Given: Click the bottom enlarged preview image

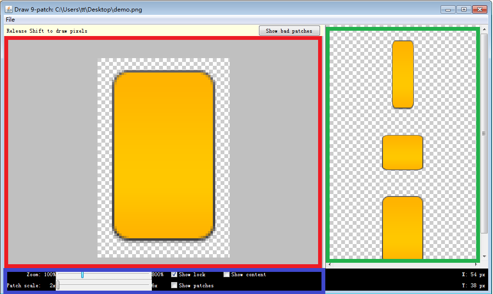Looking at the screenshot, I should 403,228.
